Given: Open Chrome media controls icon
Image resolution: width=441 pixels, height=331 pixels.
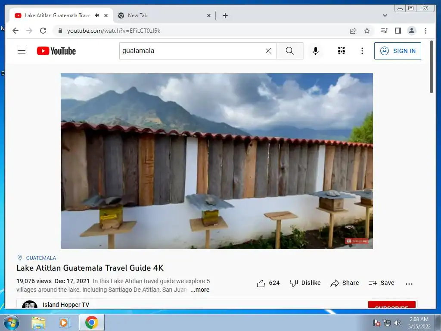Looking at the screenshot, I should coord(384,31).
